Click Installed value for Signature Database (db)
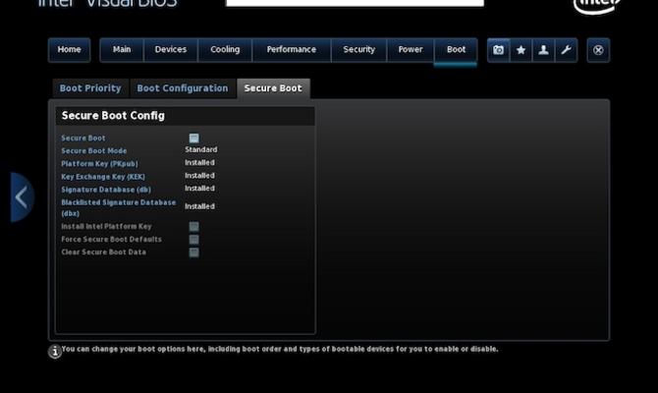Image resolution: width=658 pixels, height=393 pixels. coord(199,189)
